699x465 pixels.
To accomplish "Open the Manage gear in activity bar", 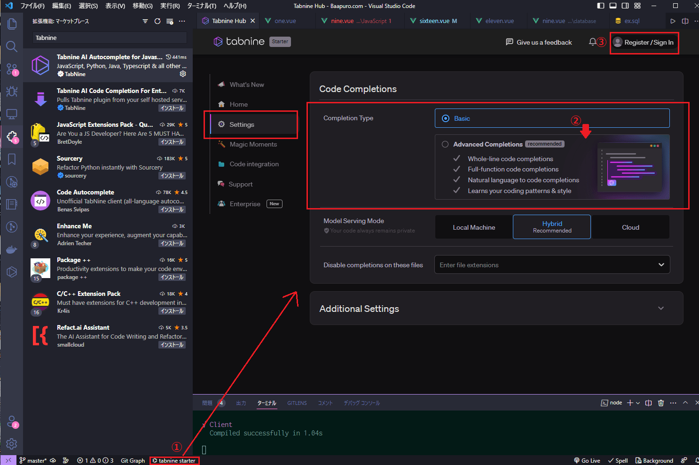I will (x=12, y=443).
